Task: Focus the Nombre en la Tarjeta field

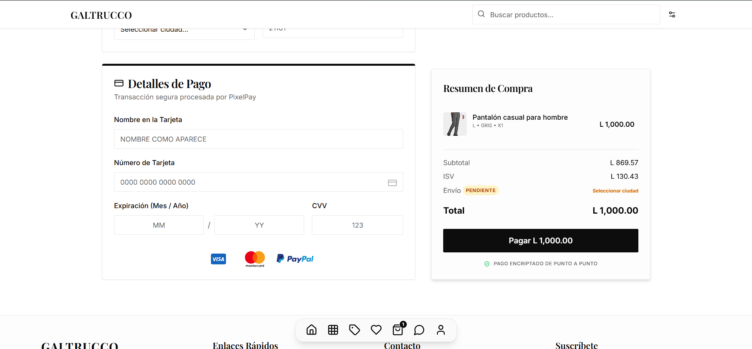Action: coord(258,139)
